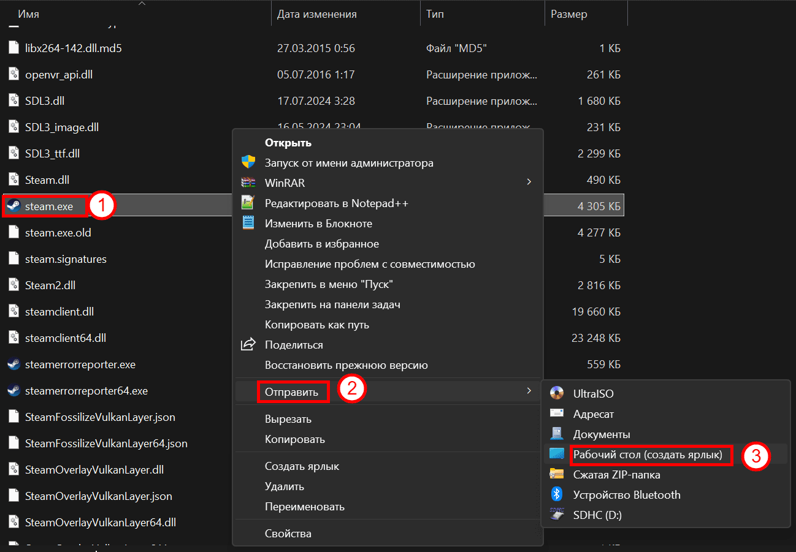Sort by the Тип column header

(435, 13)
